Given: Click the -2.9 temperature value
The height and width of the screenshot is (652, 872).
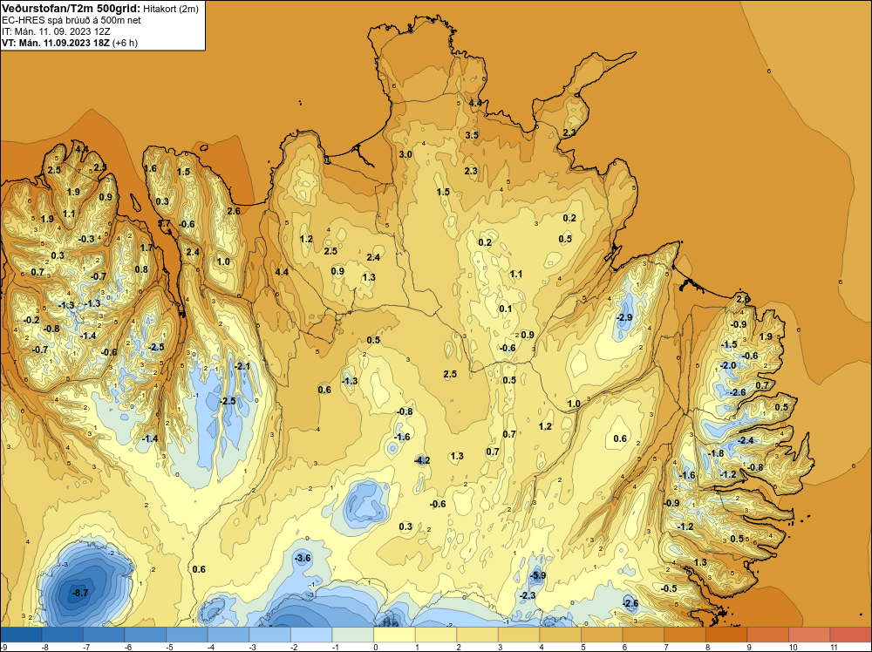Looking at the screenshot, I should [624, 317].
